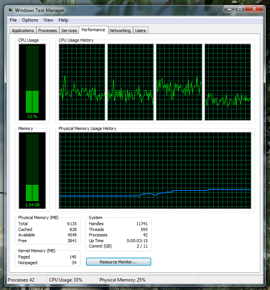The height and width of the screenshot is (290, 270).
Task: Click the Handles value 11741
Action: tap(142, 224)
